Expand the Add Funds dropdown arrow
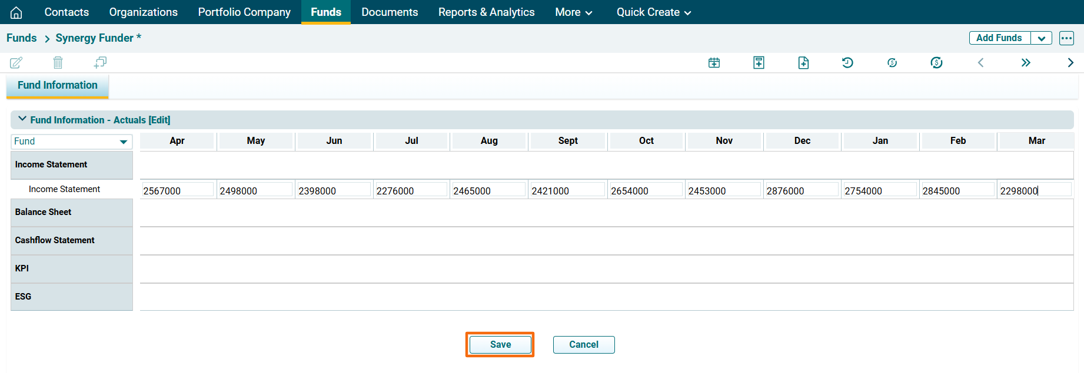Viewport: 1084px width, 373px height. point(1041,38)
